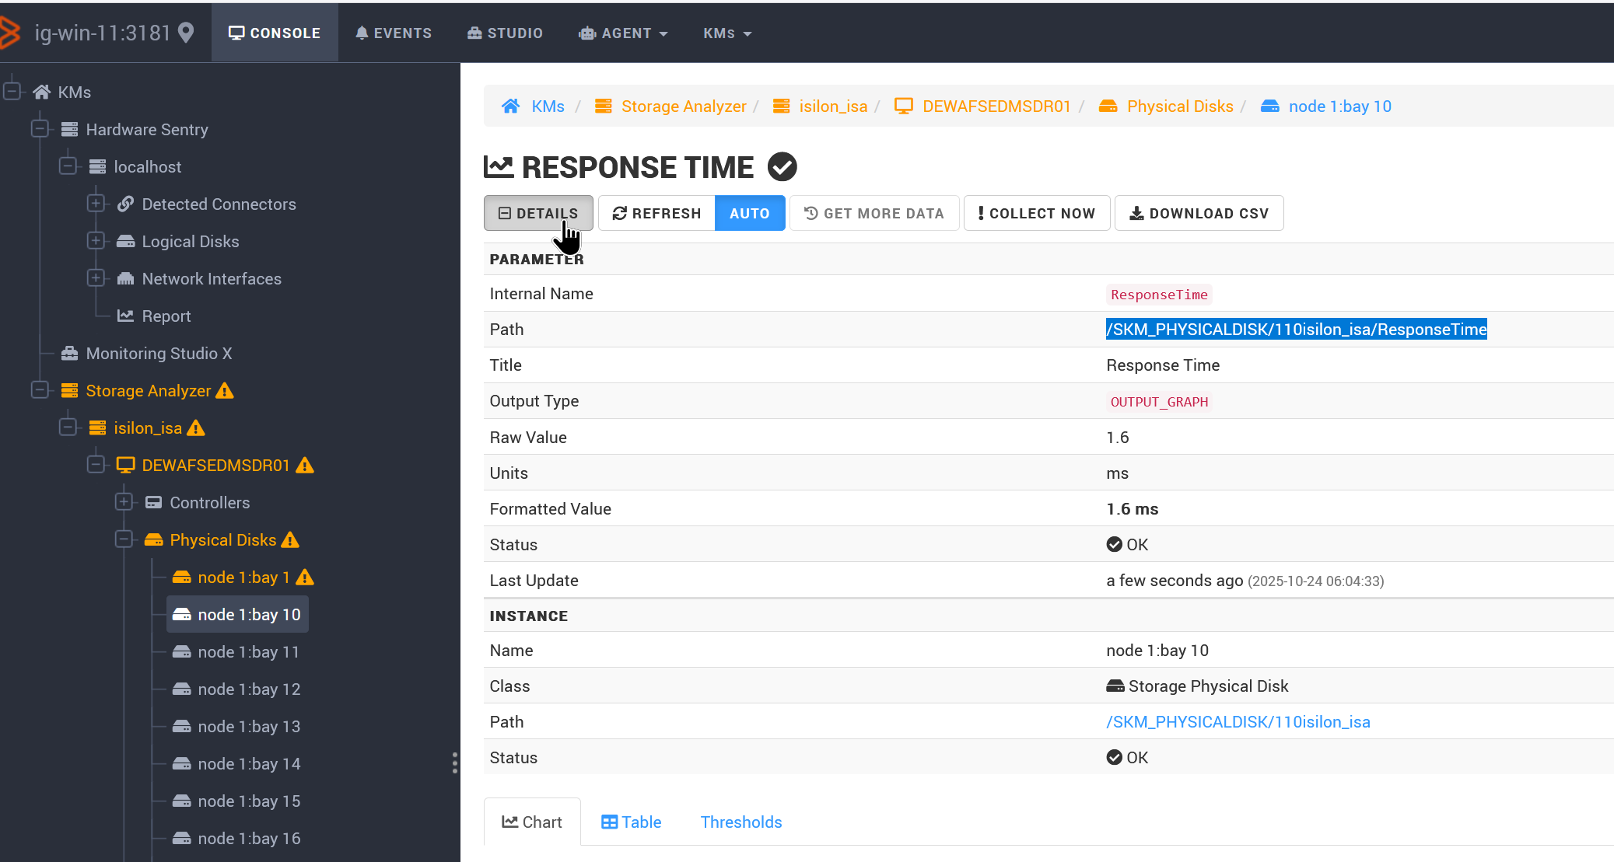Toggle the AUTO refresh button
Viewport: 1614px width, 862px height.
click(x=749, y=214)
